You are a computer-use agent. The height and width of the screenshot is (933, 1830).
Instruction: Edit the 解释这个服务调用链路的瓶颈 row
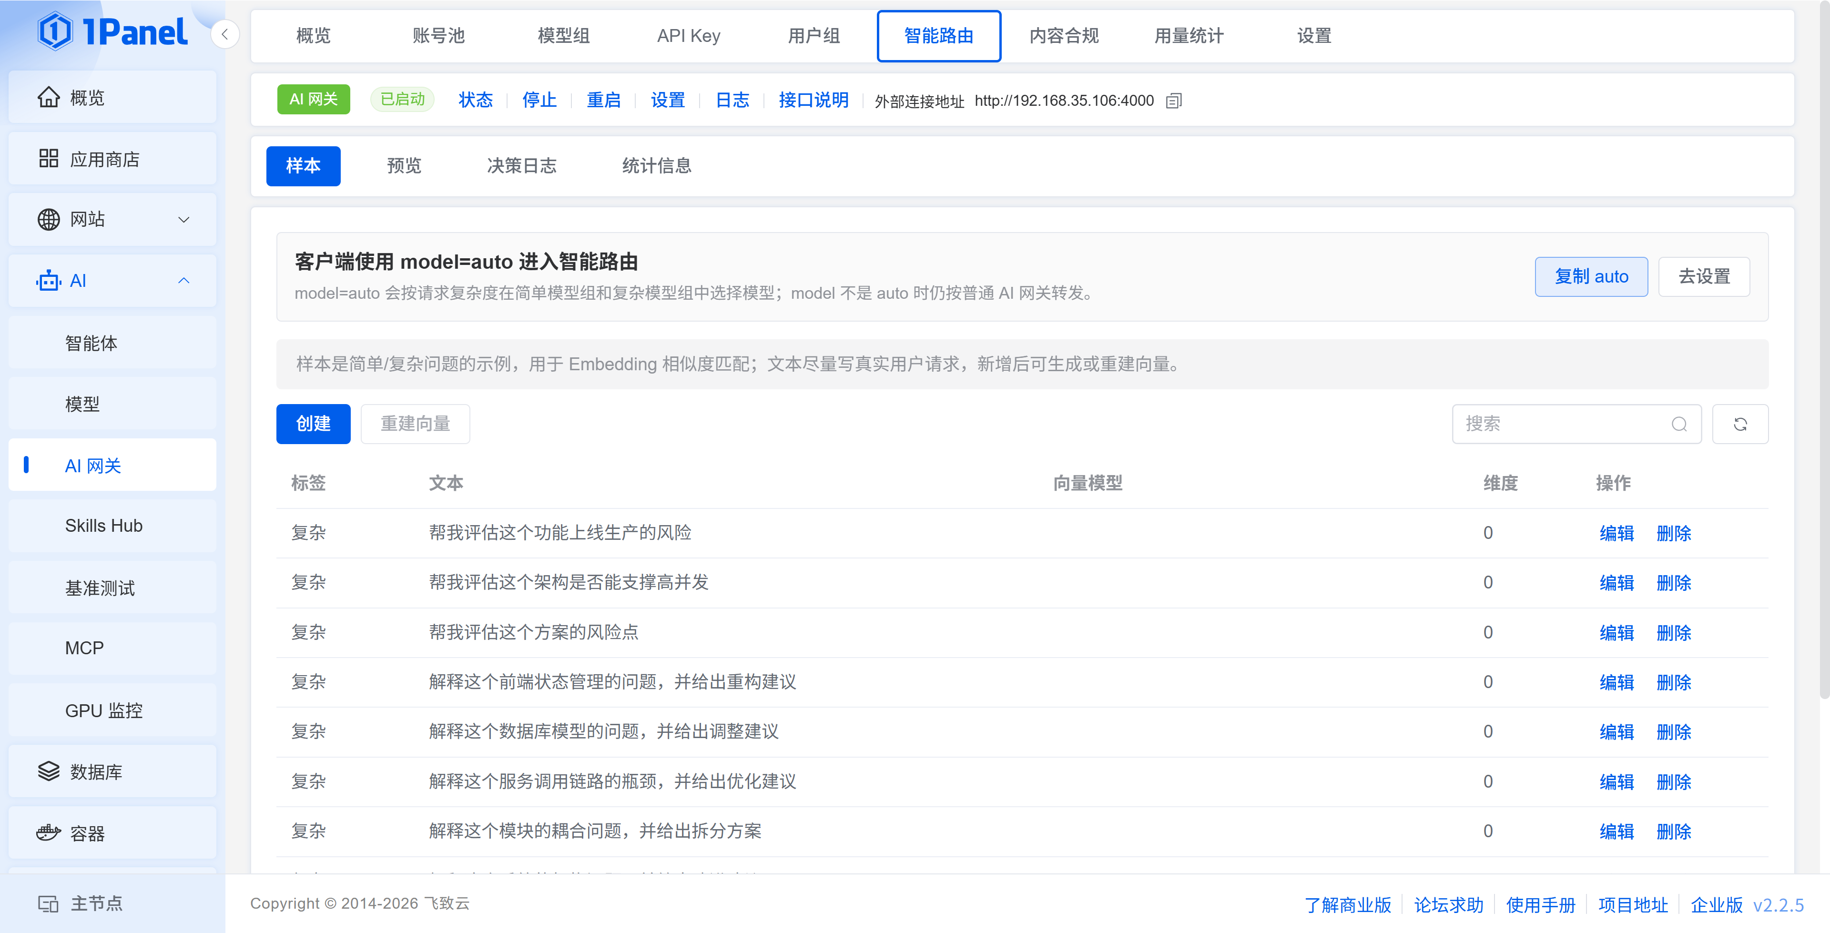tap(1617, 781)
